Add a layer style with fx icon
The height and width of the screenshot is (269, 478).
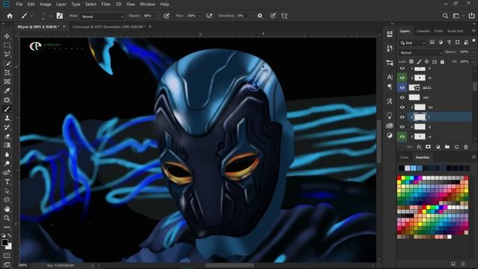419,147
